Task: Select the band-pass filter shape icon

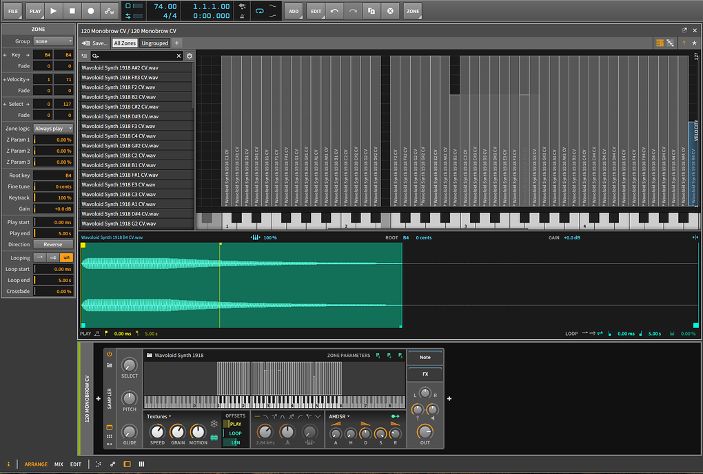Action: [283, 417]
